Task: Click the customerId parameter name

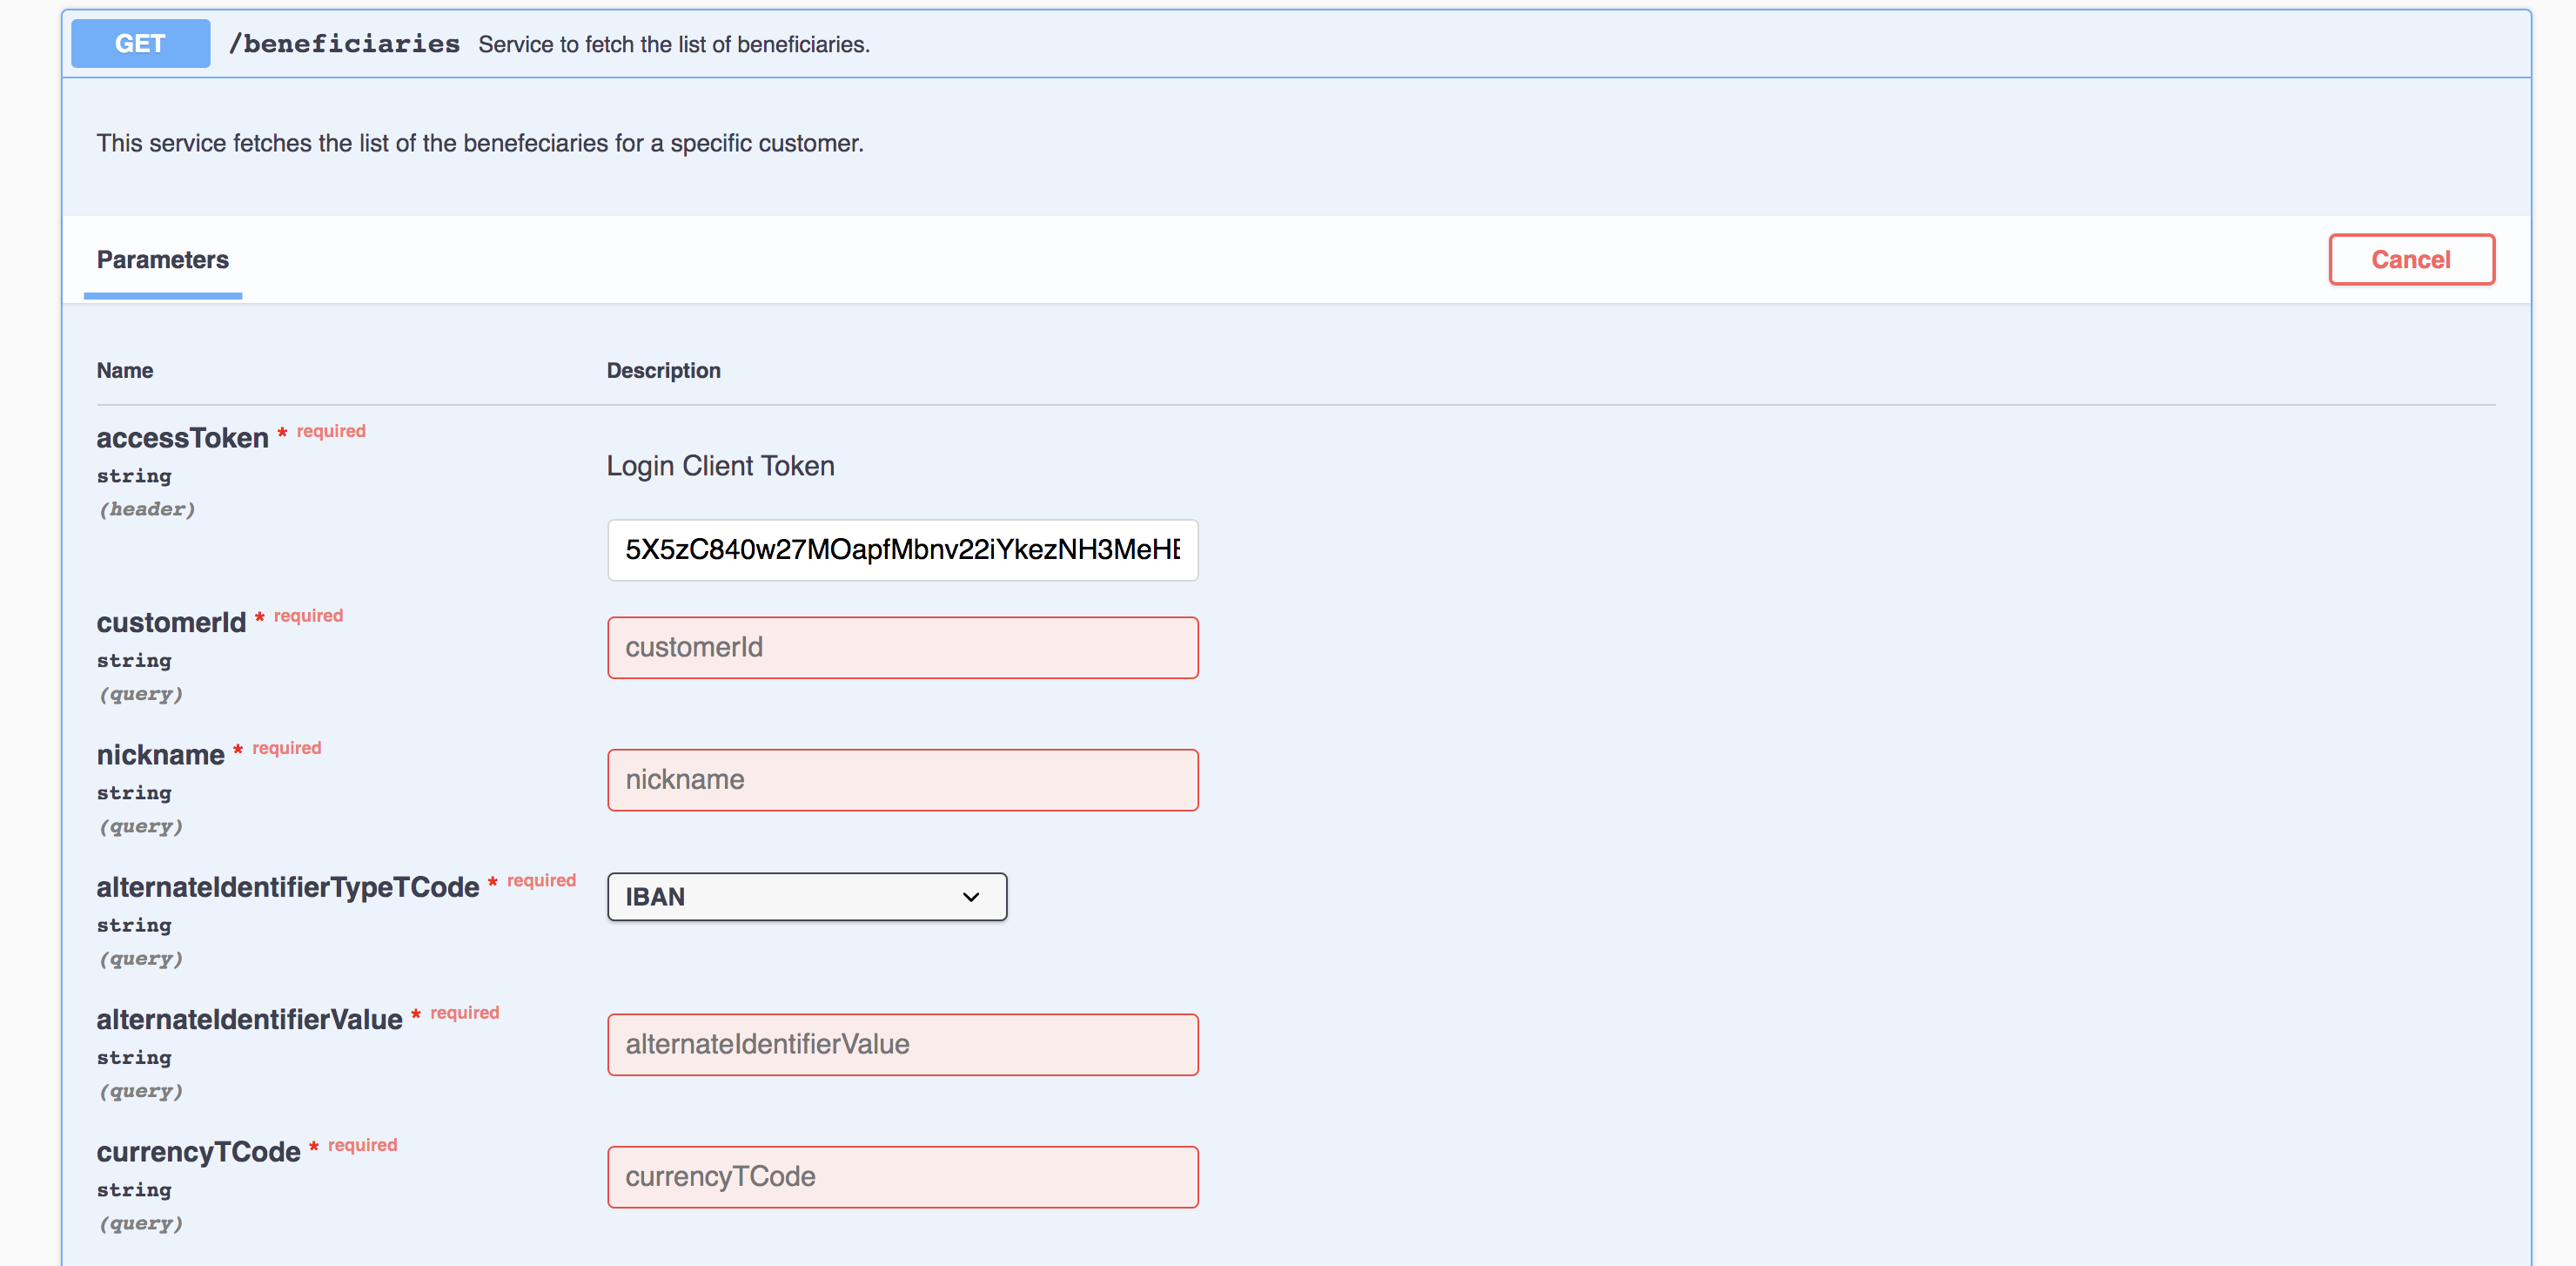Action: [171, 623]
